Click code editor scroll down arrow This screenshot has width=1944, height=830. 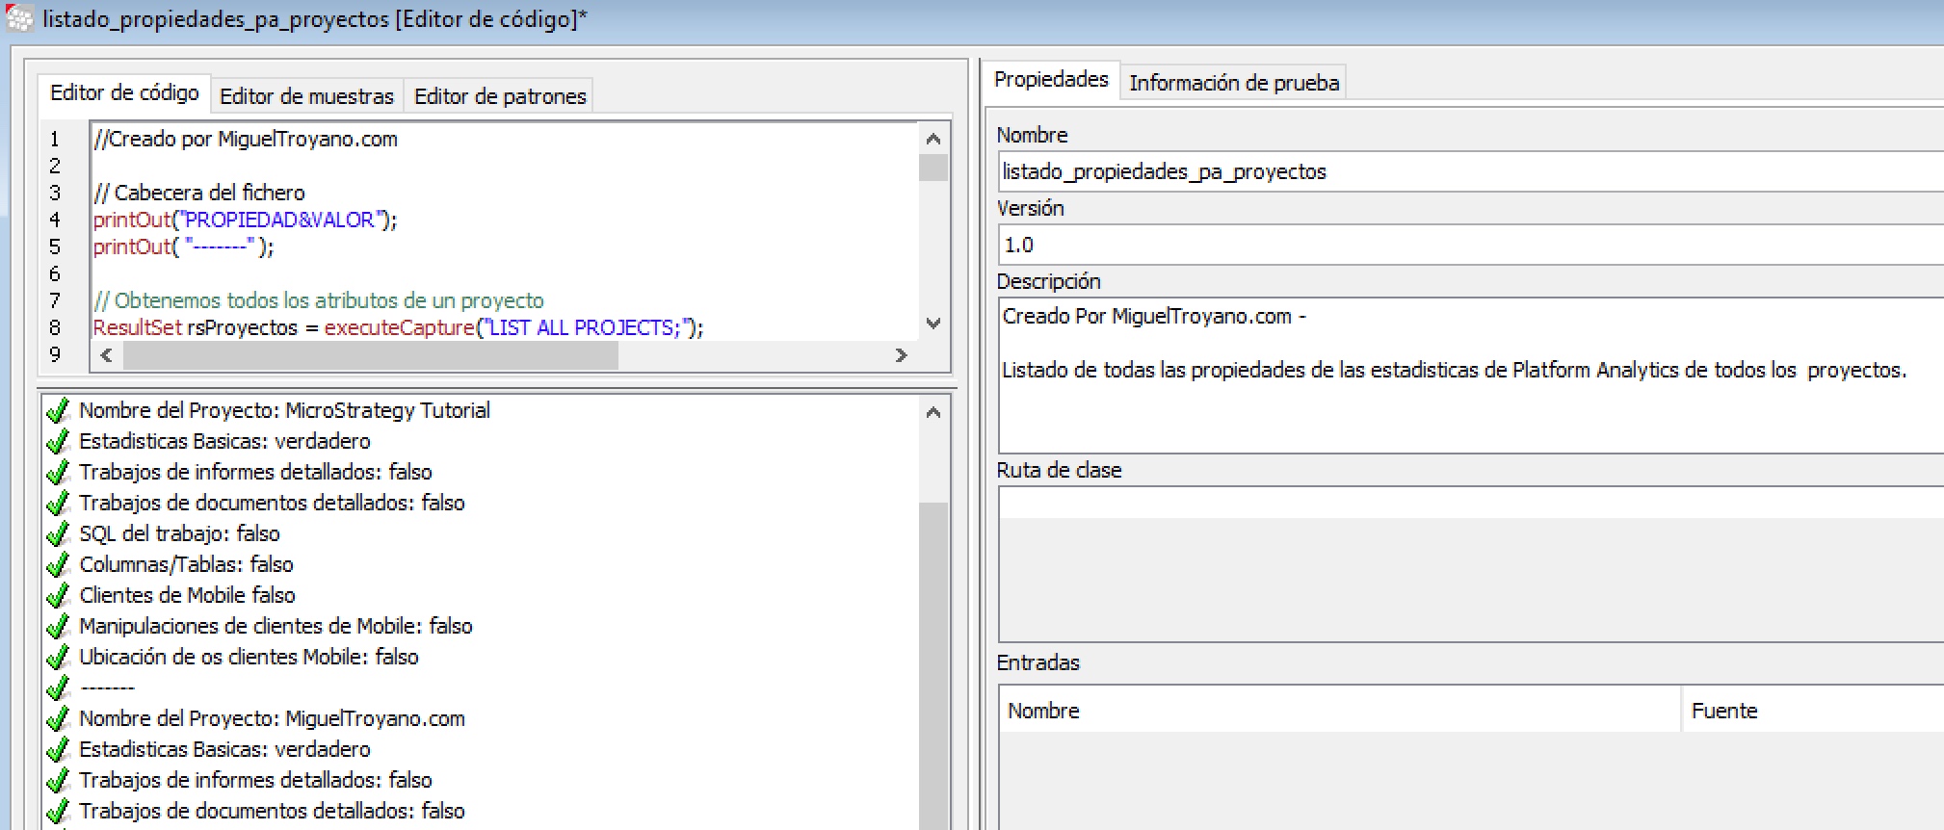pos(933,324)
